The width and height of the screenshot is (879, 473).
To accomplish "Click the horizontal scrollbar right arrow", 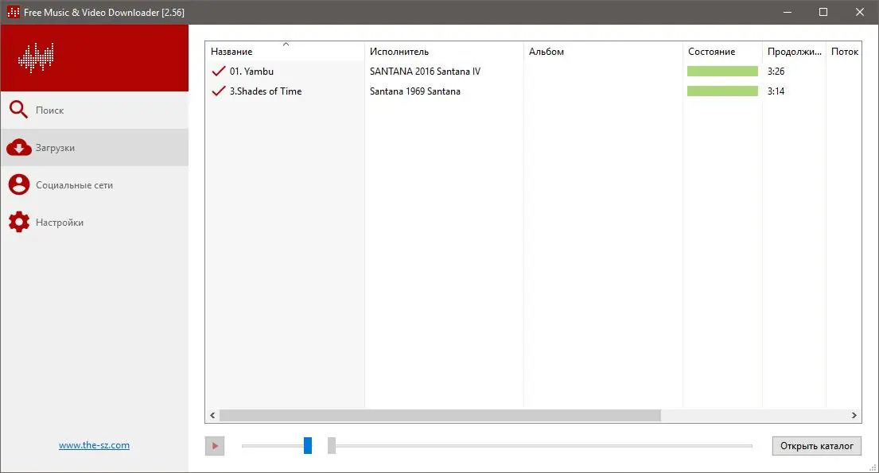I will (x=854, y=415).
